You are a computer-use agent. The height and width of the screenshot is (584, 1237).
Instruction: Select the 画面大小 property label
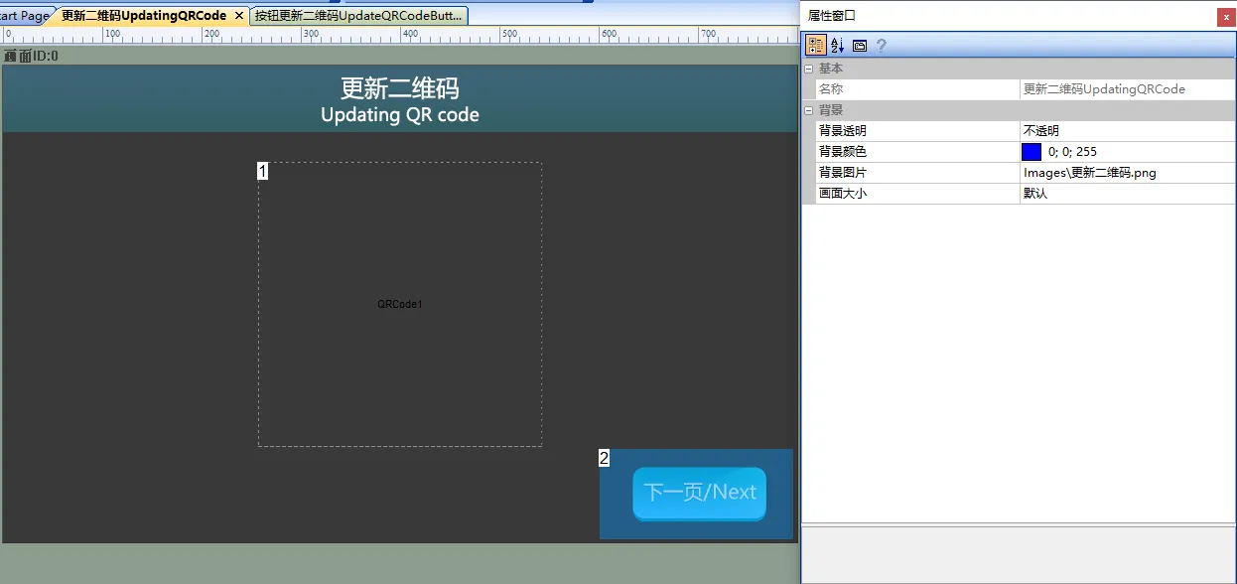pos(842,194)
